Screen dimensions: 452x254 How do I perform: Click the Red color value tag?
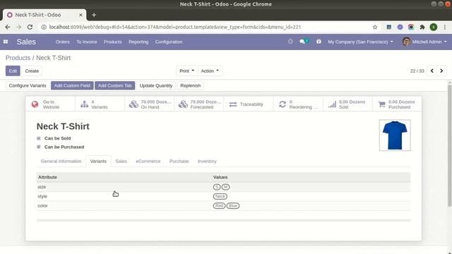click(219, 206)
